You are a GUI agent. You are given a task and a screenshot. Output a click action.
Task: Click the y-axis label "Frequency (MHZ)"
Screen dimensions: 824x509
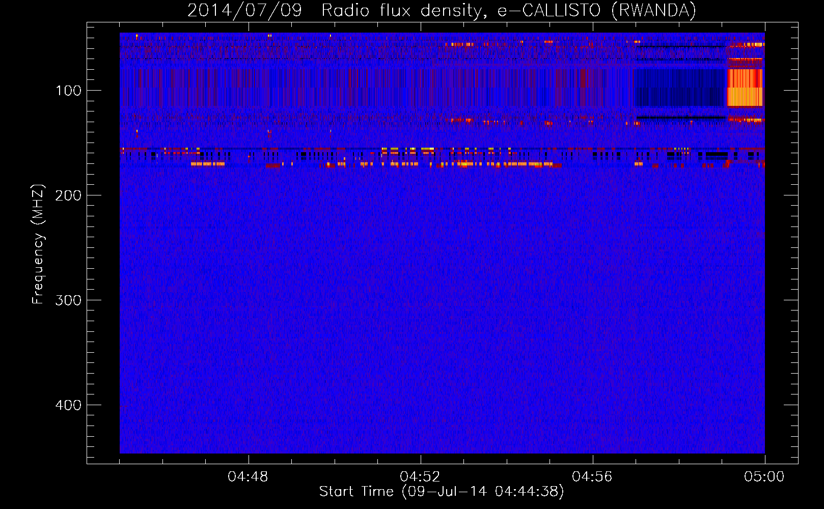[38, 244]
